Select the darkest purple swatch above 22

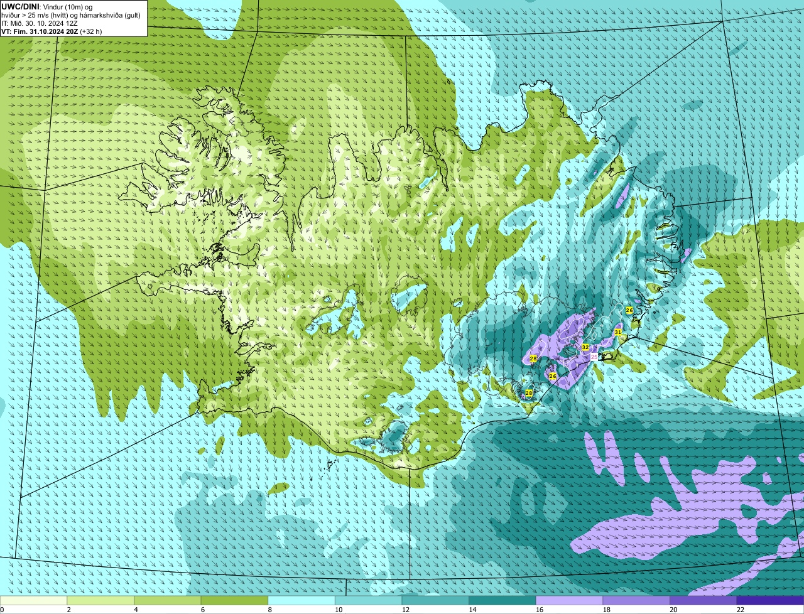[770, 600]
